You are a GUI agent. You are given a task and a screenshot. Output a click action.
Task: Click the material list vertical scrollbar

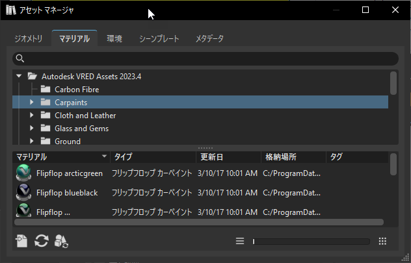click(x=393, y=164)
